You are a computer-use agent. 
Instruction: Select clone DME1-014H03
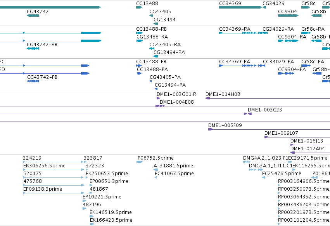(x=268, y=98)
